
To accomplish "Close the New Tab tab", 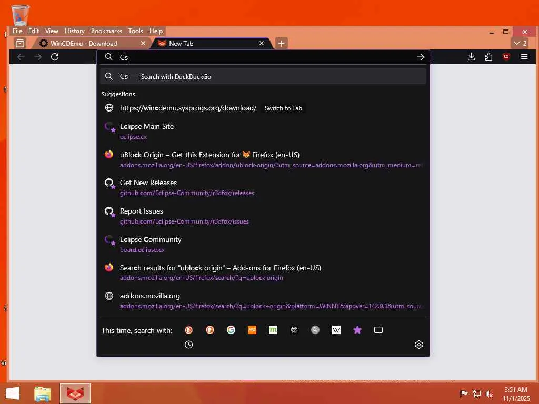I will 262,43.
